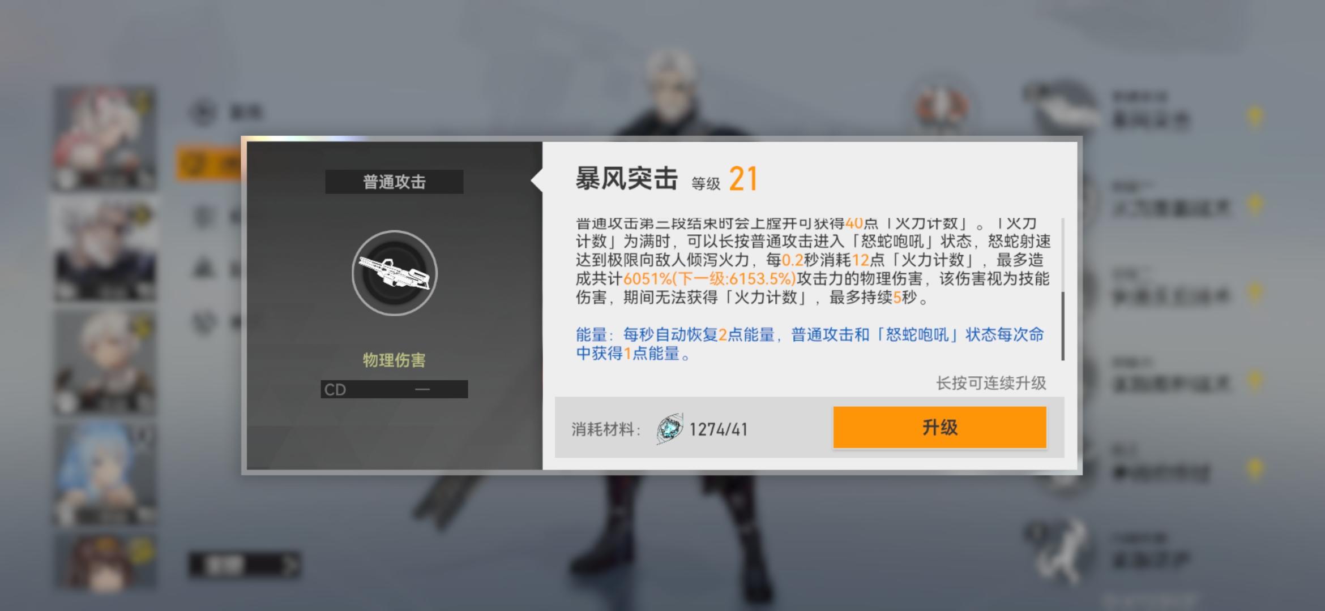Click the skill description scrollbar

pos(1062,289)
